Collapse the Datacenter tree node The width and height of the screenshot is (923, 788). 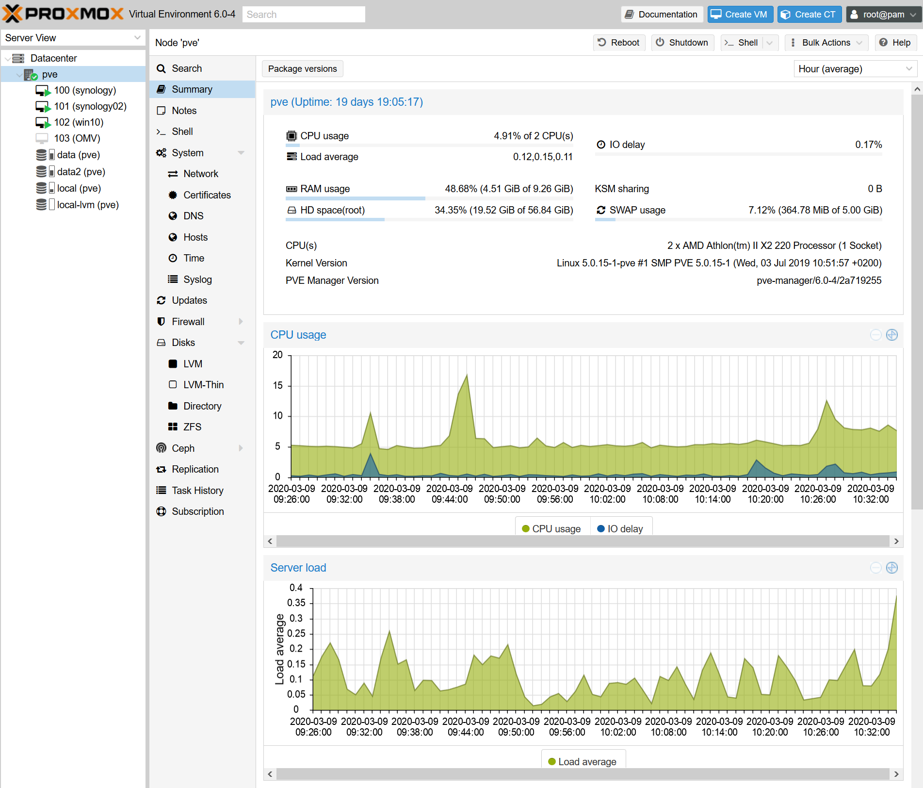coord(7,59)
